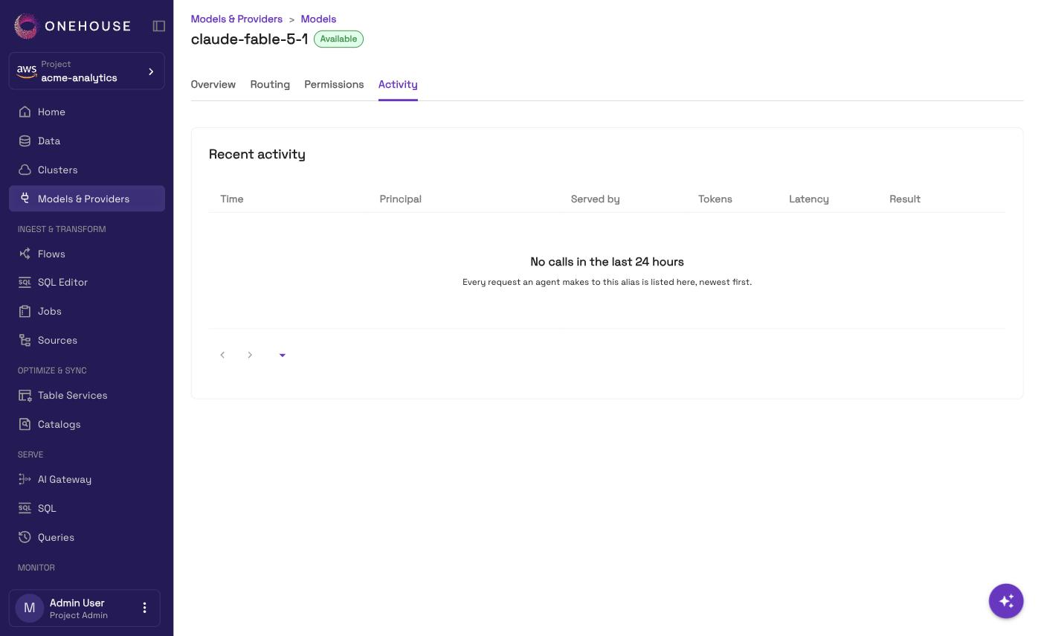
Task: Follow the Models & Providers breadcrumb link
Action: point(236,19)
